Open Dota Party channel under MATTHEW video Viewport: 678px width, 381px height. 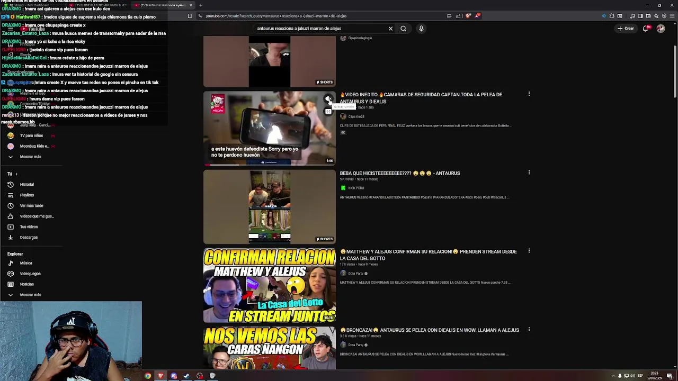pos(356,274)
